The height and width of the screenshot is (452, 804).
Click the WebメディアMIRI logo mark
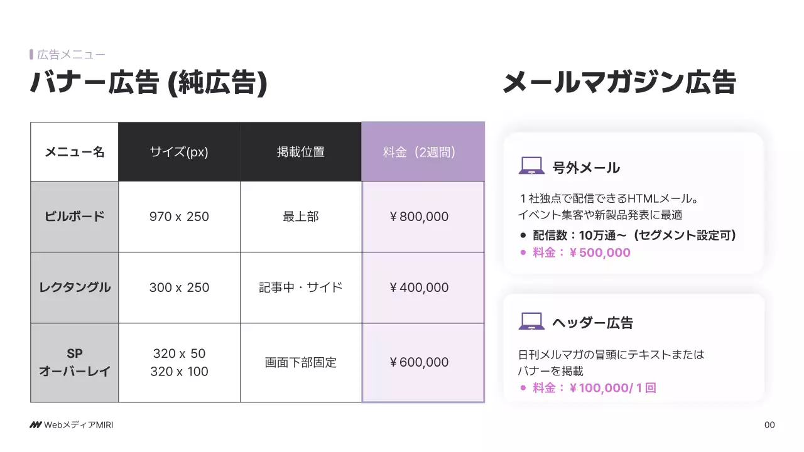coord(35,425)
